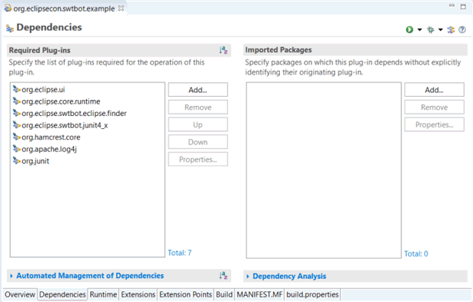Click the Organize Manifests wizard icon
This screenshot has width=473, height=302.
tap(451, 30)
